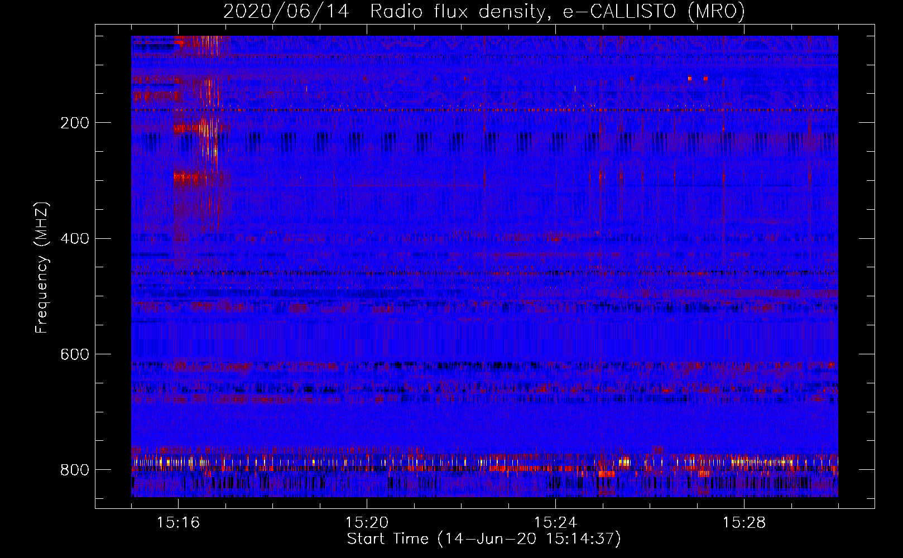
Task: Click the '200' frequency axis label
Action: click(75, 123)
